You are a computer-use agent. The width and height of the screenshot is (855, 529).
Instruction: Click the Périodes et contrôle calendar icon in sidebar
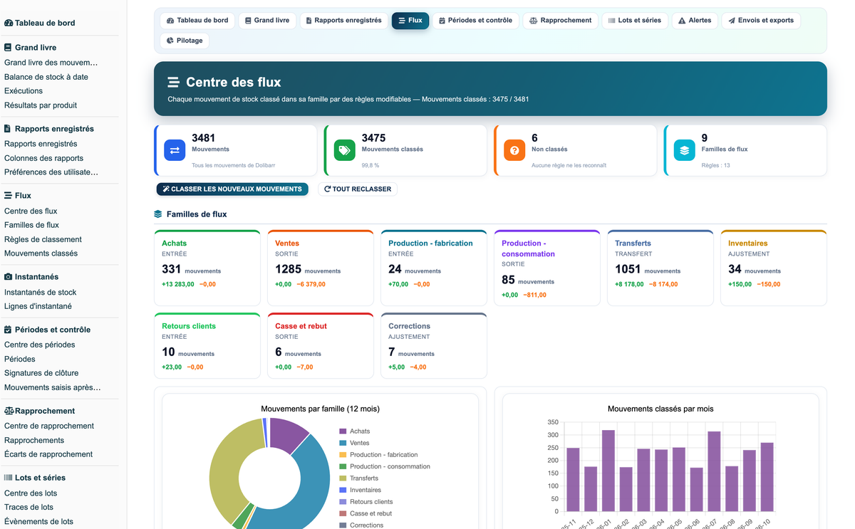tap(8, 330)
